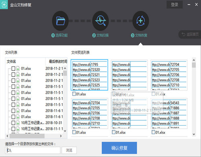Sort by the 最后修改时间 column header
This screenshot has width=201, height=157.
pyautogui.click(x=56, y=62)
